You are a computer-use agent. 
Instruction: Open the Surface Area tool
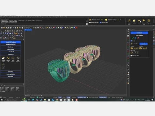tap(144, 22)
